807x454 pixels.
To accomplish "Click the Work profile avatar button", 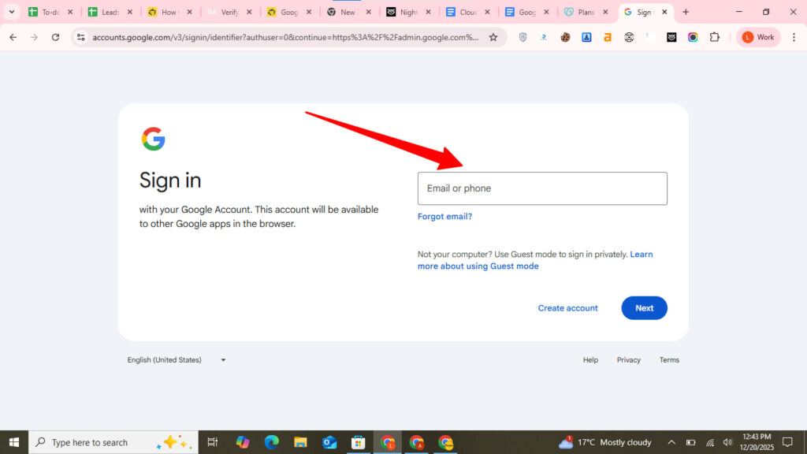I will [758, 37].
